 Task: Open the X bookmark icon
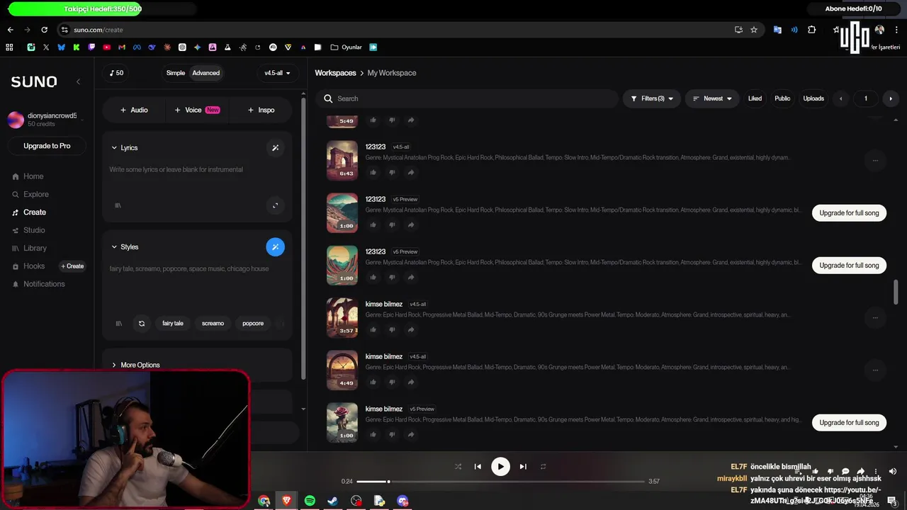pyautogui.click(x=46, y=47)
